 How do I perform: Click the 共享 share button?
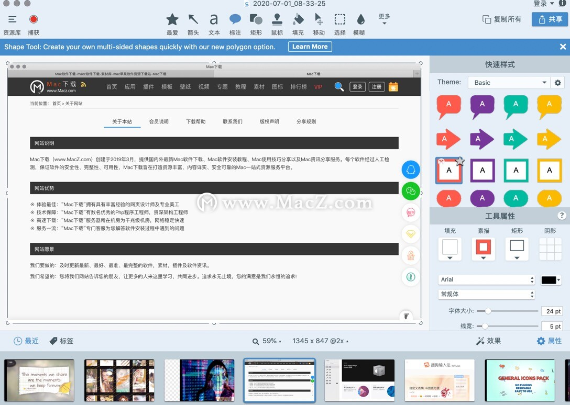click(550, 19)
